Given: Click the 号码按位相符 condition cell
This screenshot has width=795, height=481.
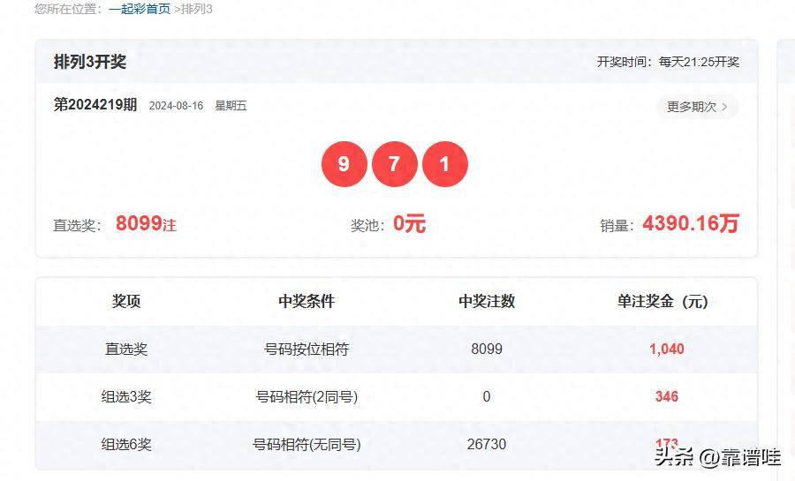Looking at the screenshot, I should [307, 349].
